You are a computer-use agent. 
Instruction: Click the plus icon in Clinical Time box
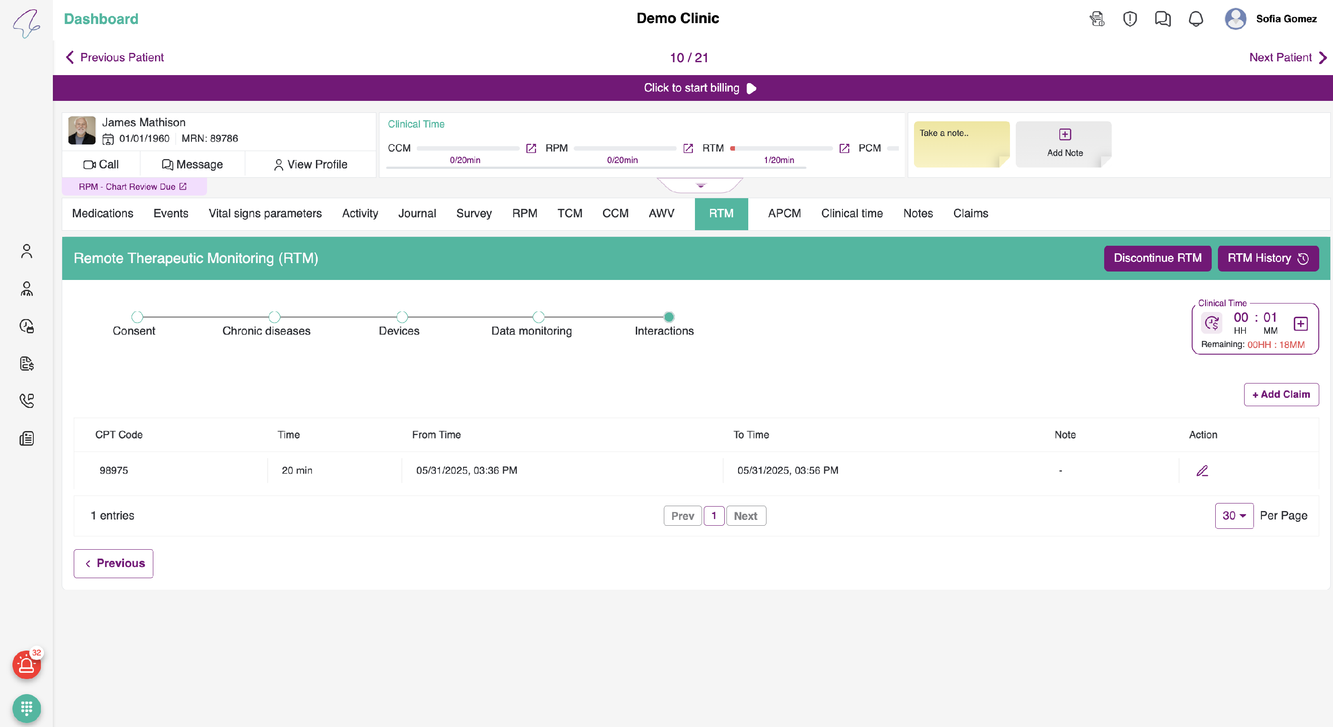[1301, 324]
